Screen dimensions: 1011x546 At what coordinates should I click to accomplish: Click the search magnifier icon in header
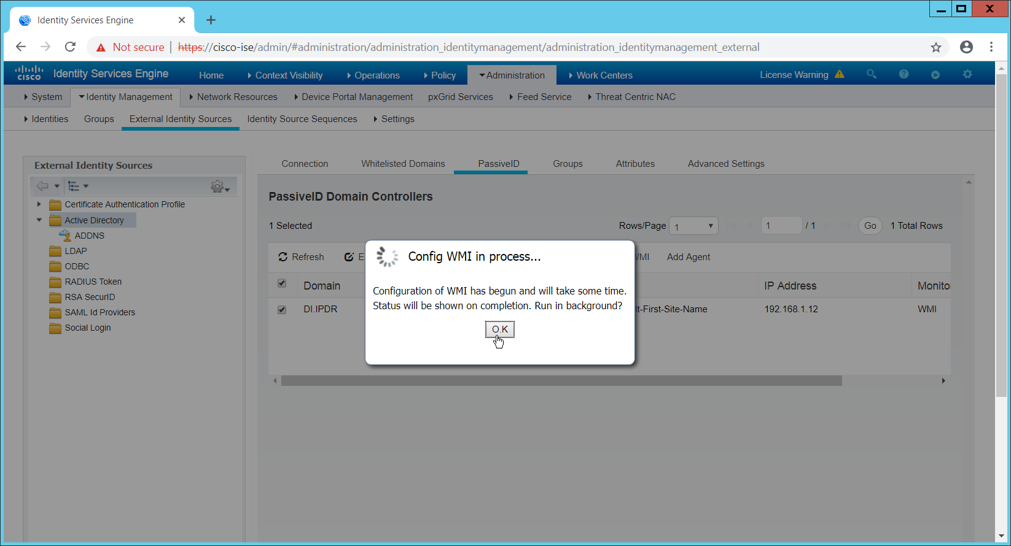coord(871,74)
